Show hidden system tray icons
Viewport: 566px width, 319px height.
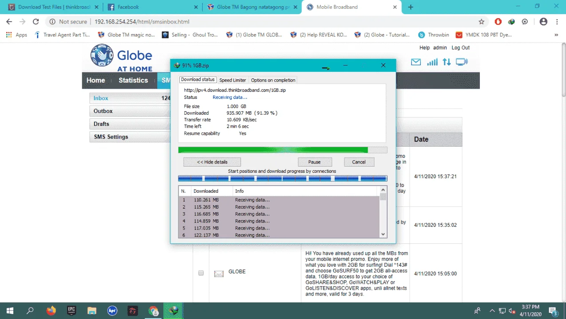(492, 311)
